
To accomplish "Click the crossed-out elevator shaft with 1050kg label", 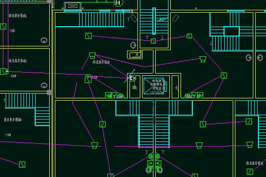I will click(153, 86).
